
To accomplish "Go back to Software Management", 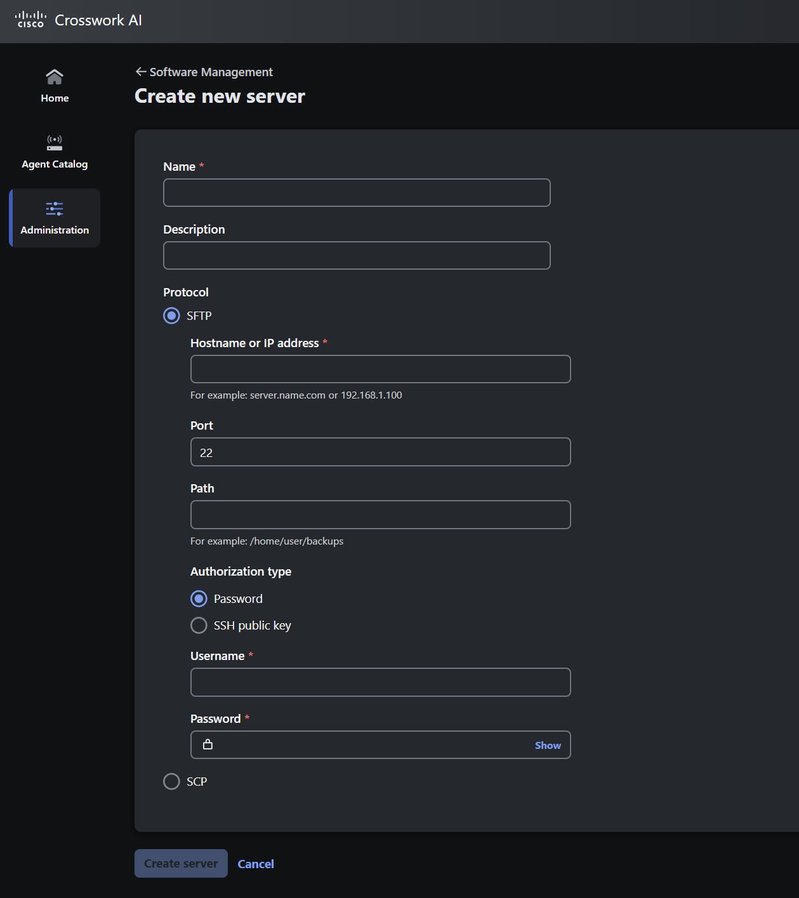I will tap(211, 72).
